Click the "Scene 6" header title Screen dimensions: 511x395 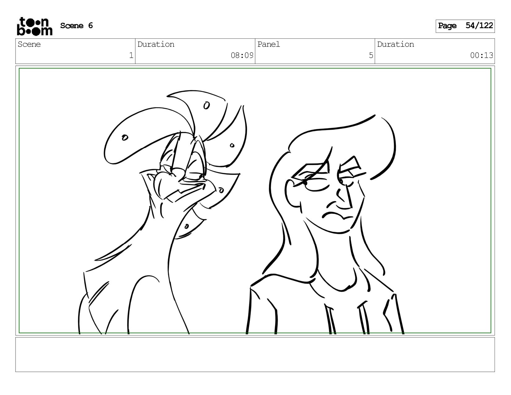[76, 26]
